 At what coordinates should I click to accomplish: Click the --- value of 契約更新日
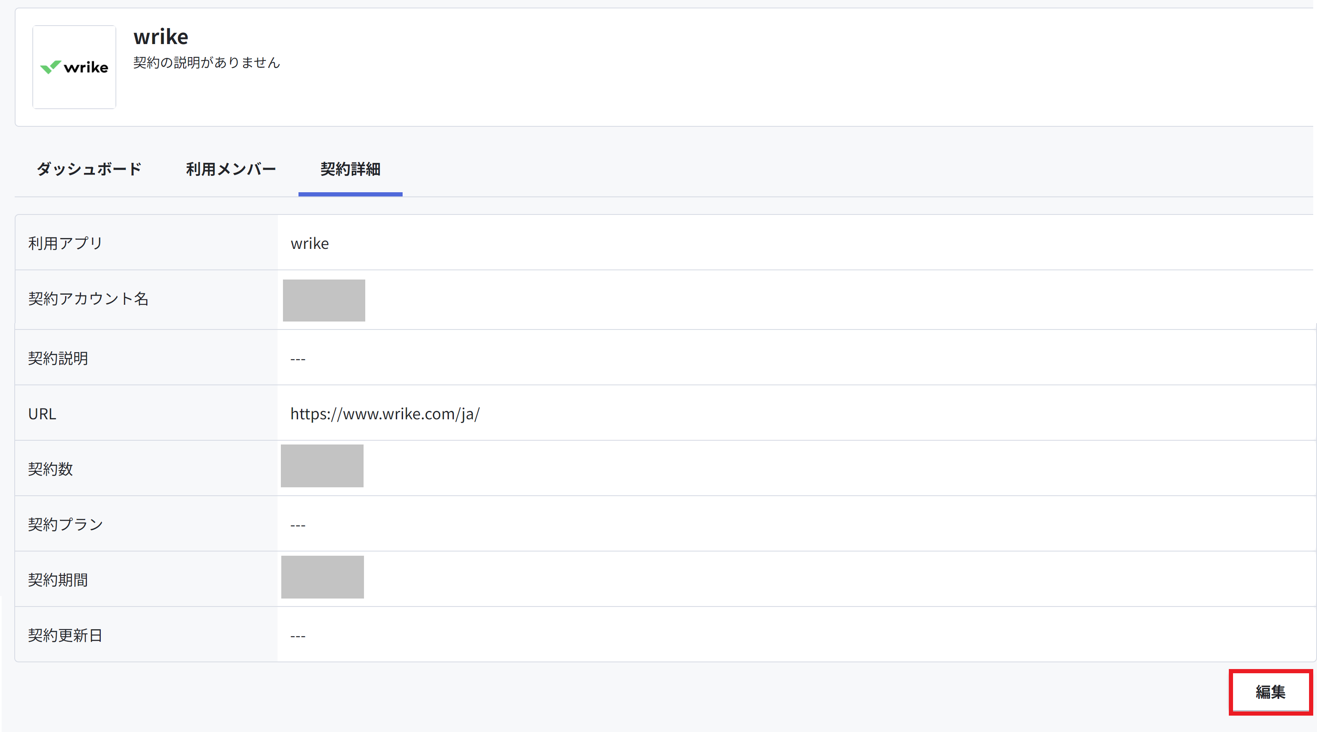pyautogui.click(x=298, y=636)
